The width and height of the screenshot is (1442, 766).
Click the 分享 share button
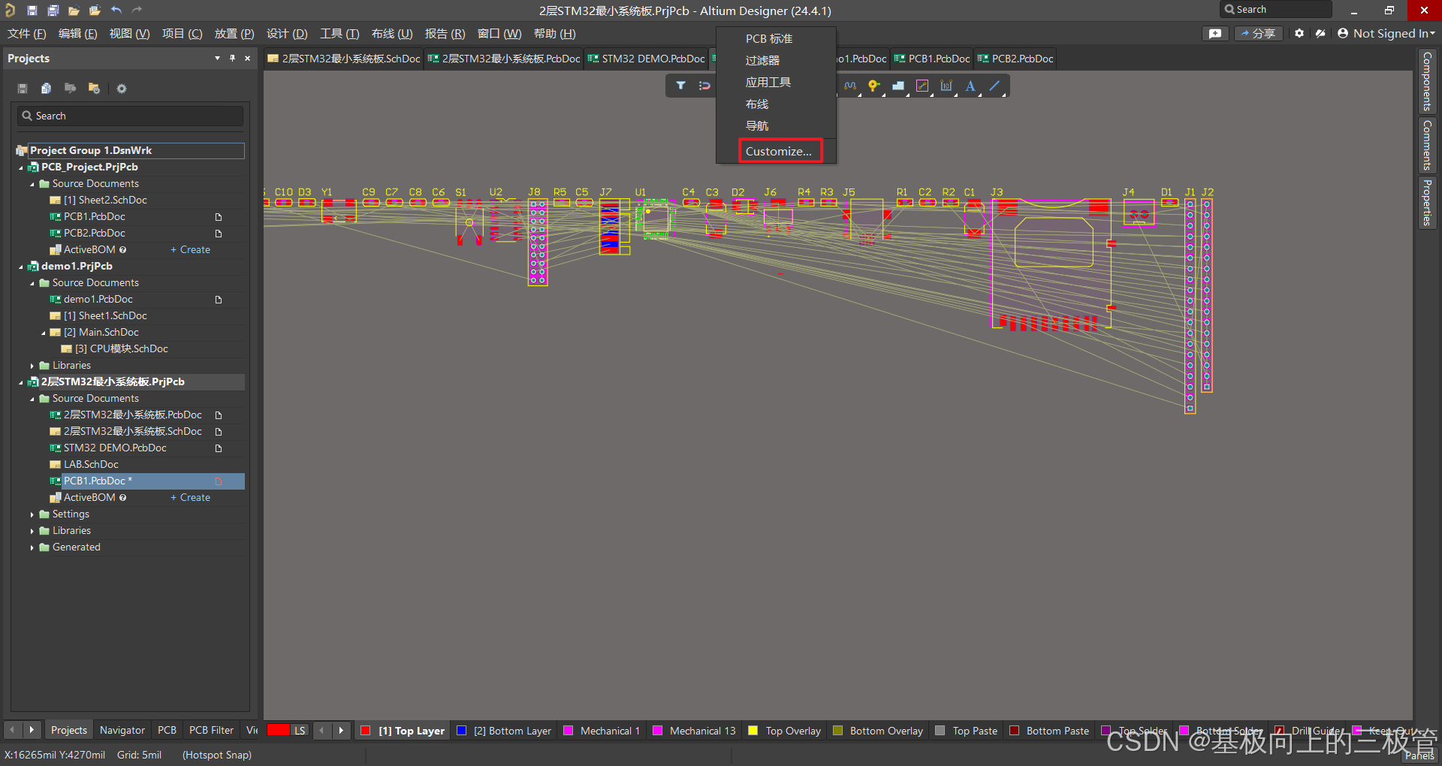[x=1258, y=34]
